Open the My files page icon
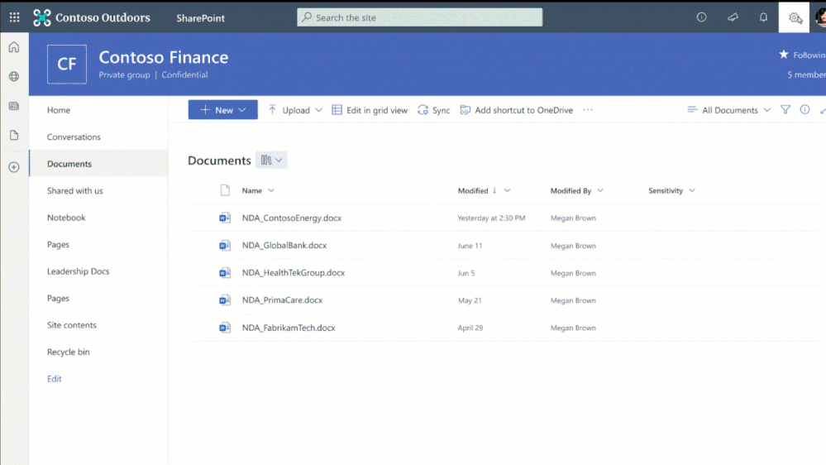The width and height of the screenshot is (826, 465). (14, 136)
